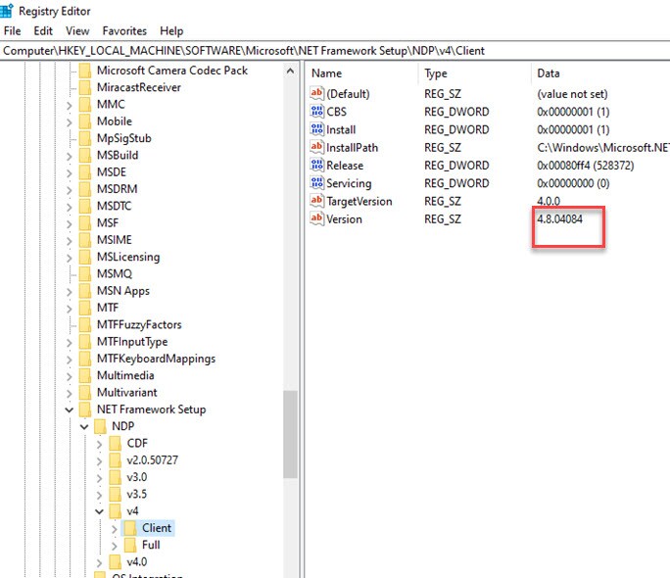Image resolution: width=670 pixels, height=578 pixels.
Task: Click the Full folder icon
Action: tap(130, 545)
